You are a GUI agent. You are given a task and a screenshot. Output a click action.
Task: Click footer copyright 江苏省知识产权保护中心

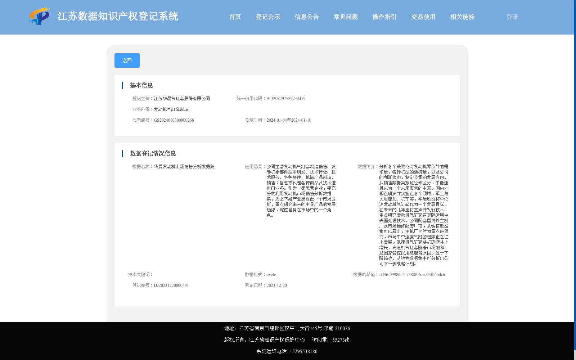coord(277,340)
